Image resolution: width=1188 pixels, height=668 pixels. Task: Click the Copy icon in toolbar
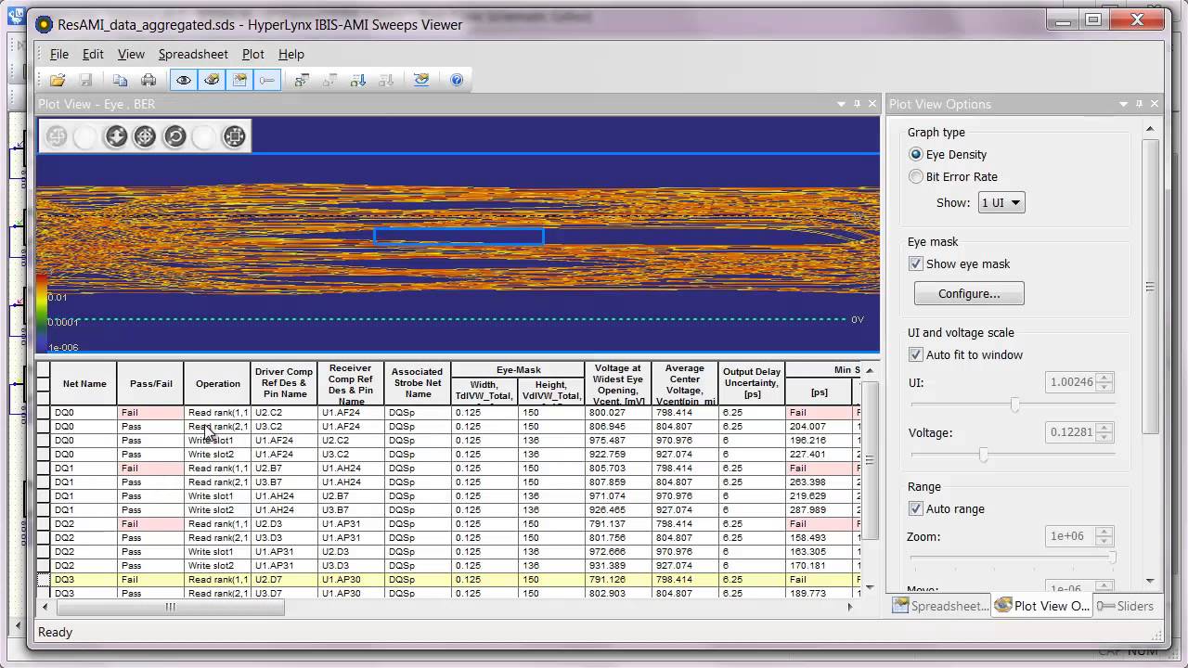tap(120, 81)
